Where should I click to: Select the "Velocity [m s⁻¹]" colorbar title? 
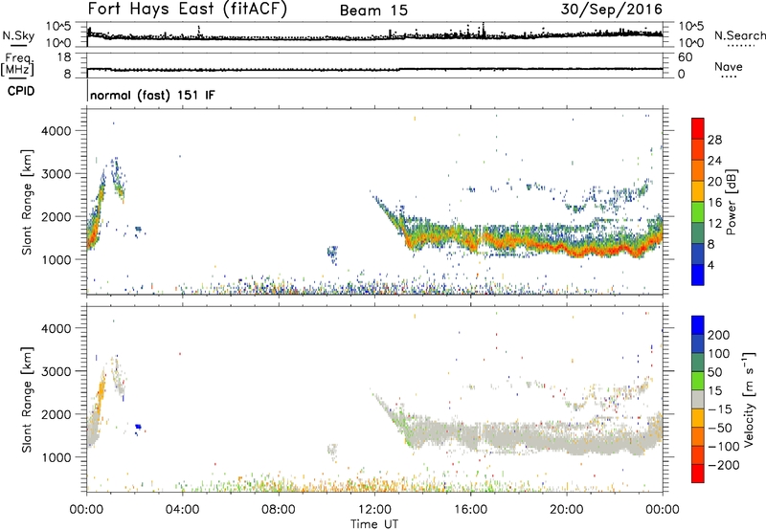point(749,399)
